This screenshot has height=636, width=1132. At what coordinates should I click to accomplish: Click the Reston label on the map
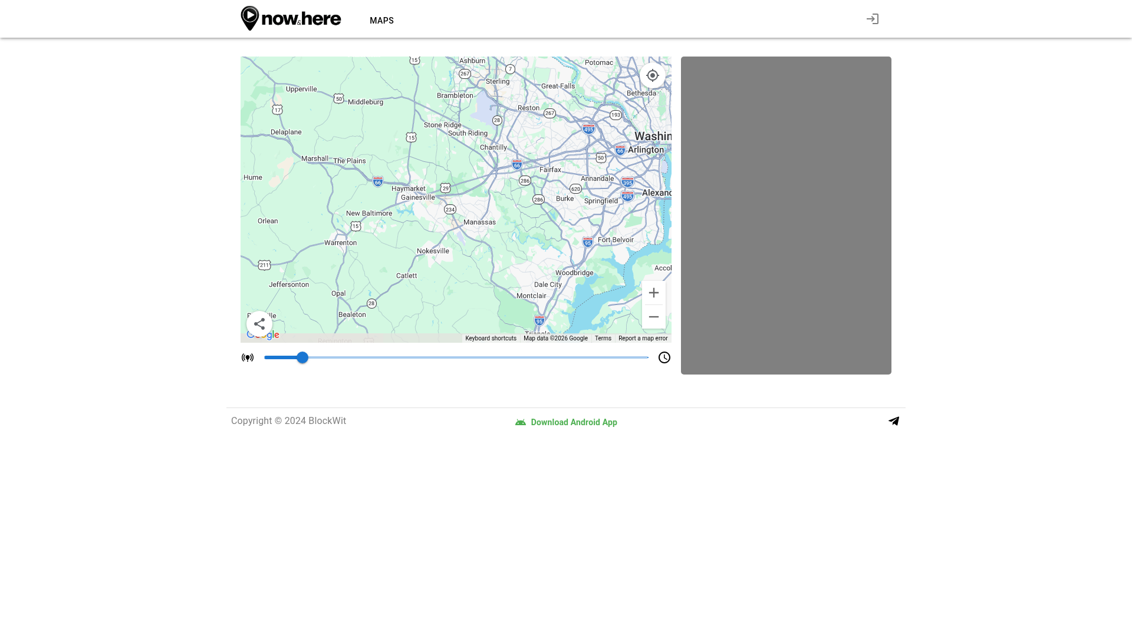[528, 108]
